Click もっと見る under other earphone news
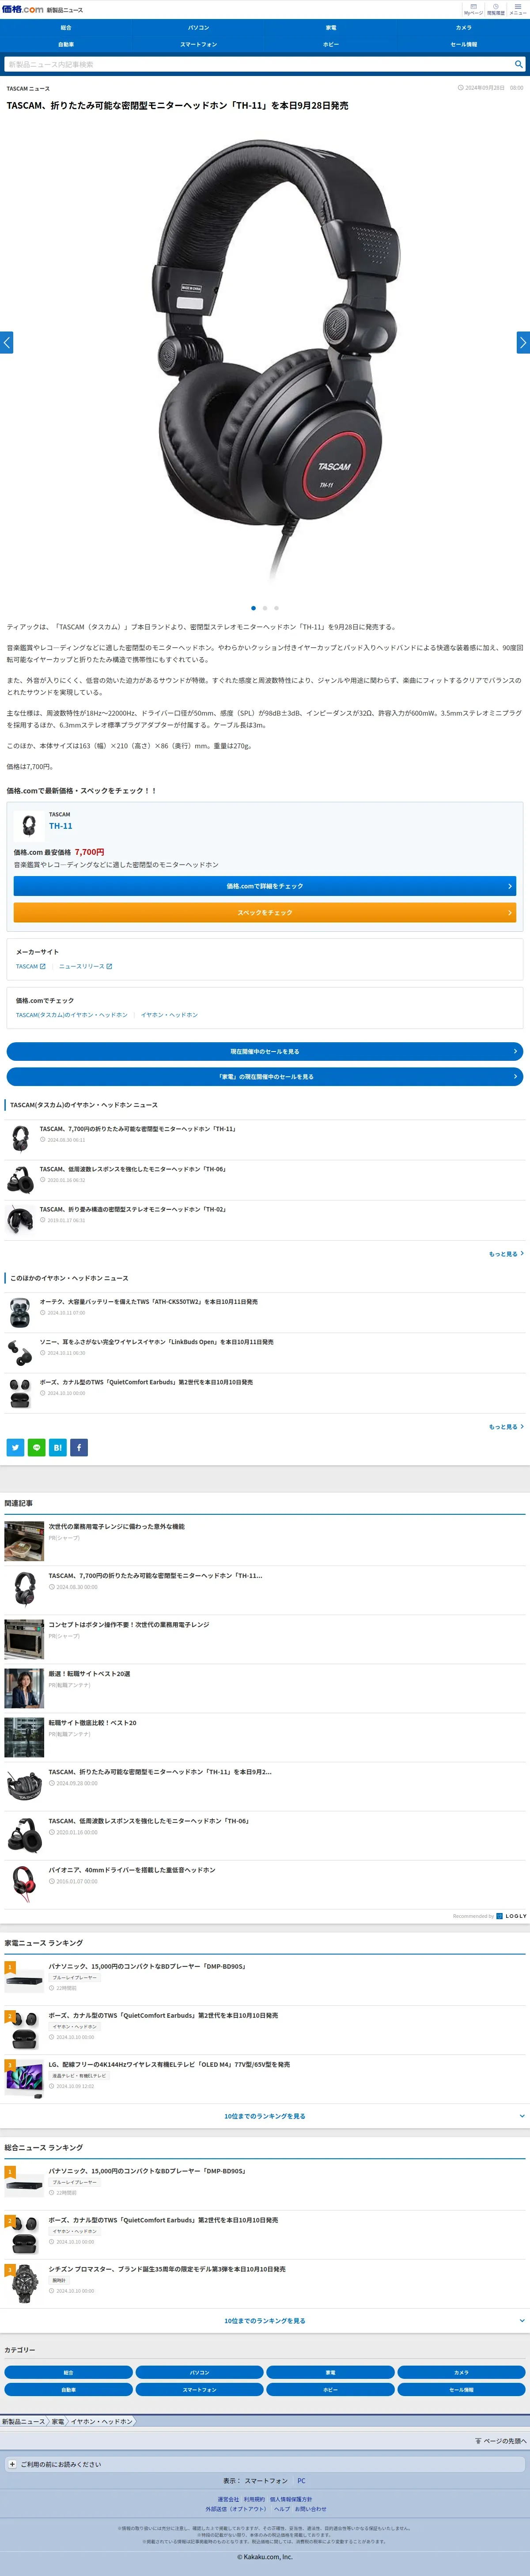 point(506,1427)
